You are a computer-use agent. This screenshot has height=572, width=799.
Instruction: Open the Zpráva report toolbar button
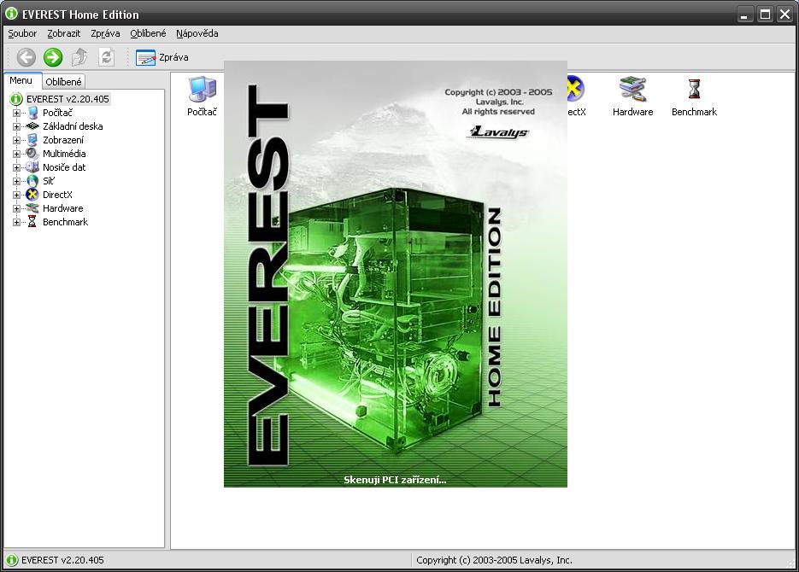click(162, 57)
